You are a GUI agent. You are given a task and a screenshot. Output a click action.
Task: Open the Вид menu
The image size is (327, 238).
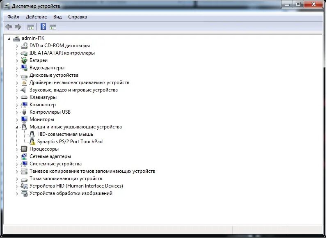(x=57, y=17)
